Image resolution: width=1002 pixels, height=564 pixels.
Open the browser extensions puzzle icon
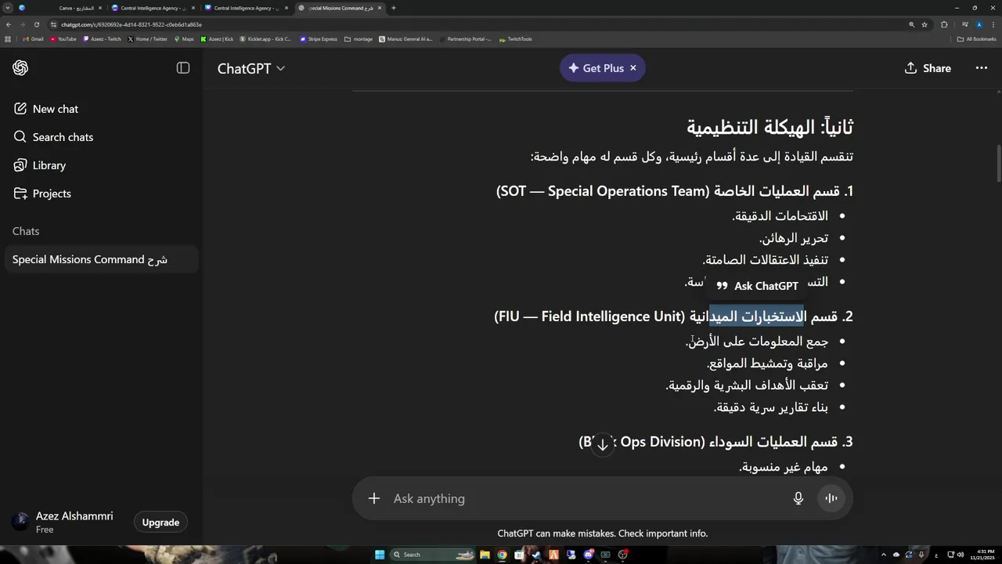pos(944,24)
